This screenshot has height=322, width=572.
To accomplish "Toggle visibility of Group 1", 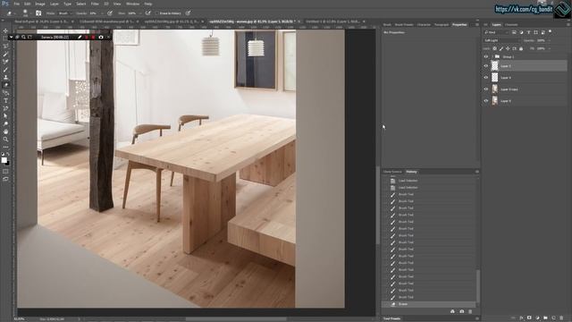I will coord(485,56).
